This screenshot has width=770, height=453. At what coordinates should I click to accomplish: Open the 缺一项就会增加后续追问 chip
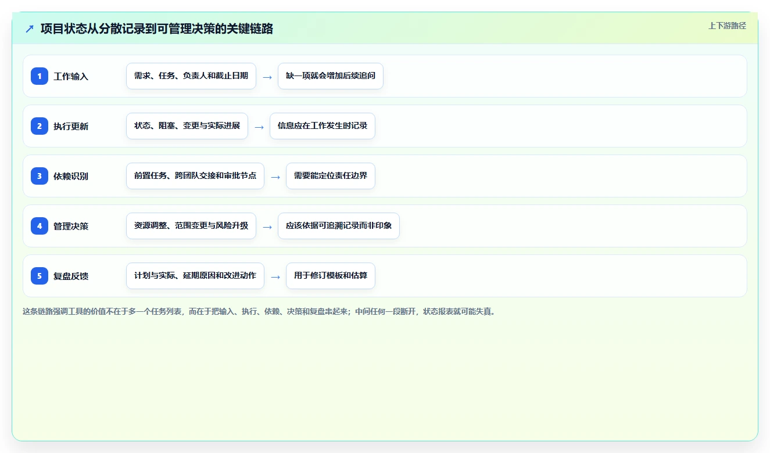click(331, 76)
